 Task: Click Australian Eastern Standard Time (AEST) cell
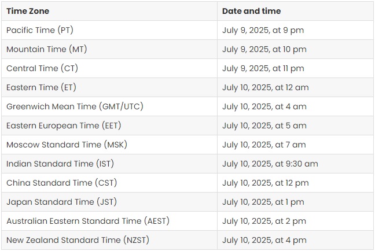click(109, 221)
